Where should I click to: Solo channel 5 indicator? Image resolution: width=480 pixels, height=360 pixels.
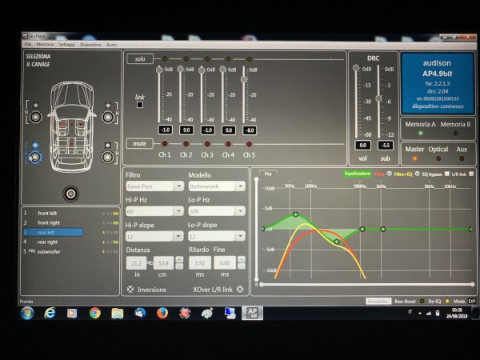point(250,58)
